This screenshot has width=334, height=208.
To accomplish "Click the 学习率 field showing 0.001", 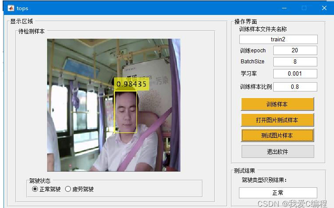I will click(x=294, y=74).
